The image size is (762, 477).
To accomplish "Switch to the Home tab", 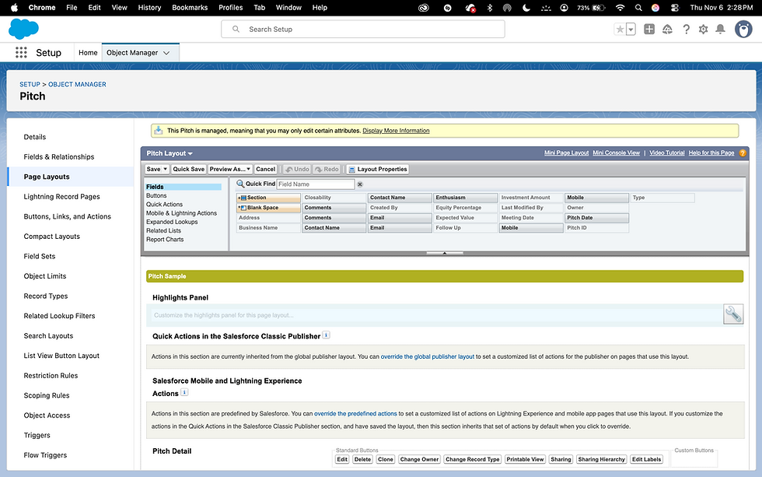I will (x=88, y=52).
